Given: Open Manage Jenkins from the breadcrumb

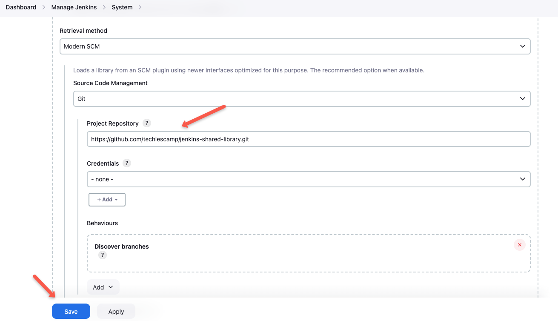Looking at the screenshot, I should 74,7.
